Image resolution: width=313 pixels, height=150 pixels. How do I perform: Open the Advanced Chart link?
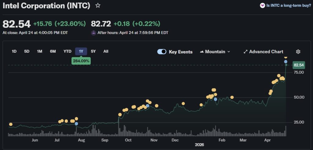point(266,52)
